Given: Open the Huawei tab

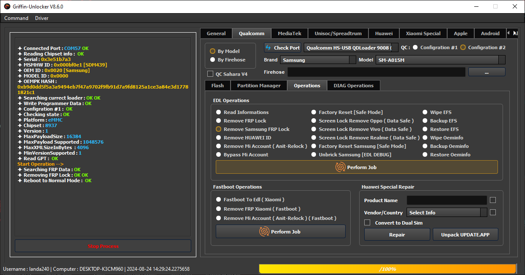Looking at the screenshot, I should tap(384, 33).
